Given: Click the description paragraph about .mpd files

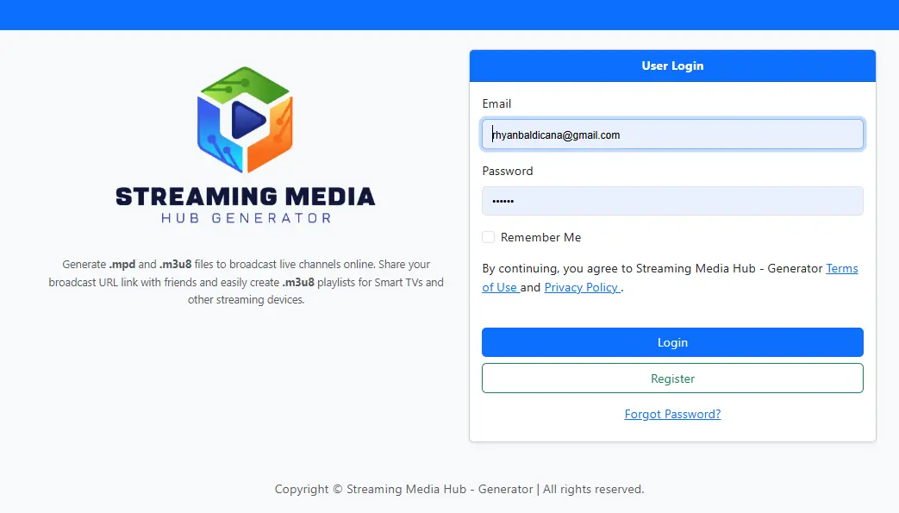Looking at the screenshot, I should tap(246, 282).
